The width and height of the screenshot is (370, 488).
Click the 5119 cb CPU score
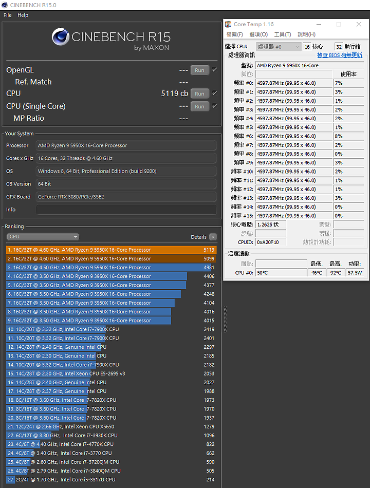point(174,93)
